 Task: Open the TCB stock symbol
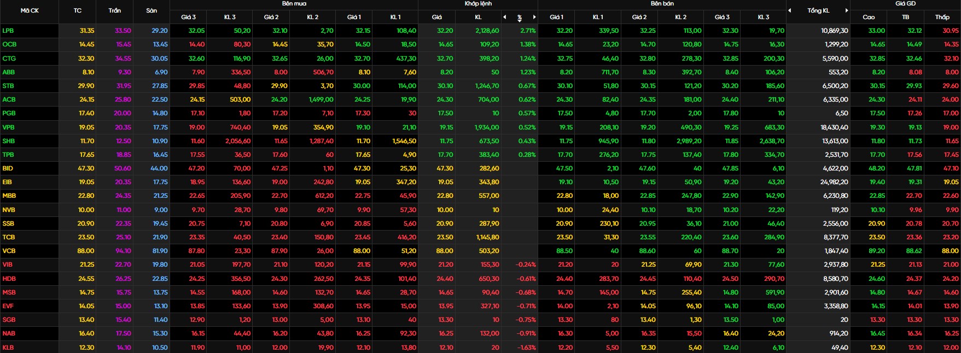(9, 237)
